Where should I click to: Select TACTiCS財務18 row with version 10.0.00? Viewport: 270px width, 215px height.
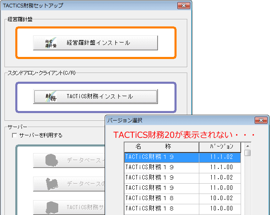182,209
